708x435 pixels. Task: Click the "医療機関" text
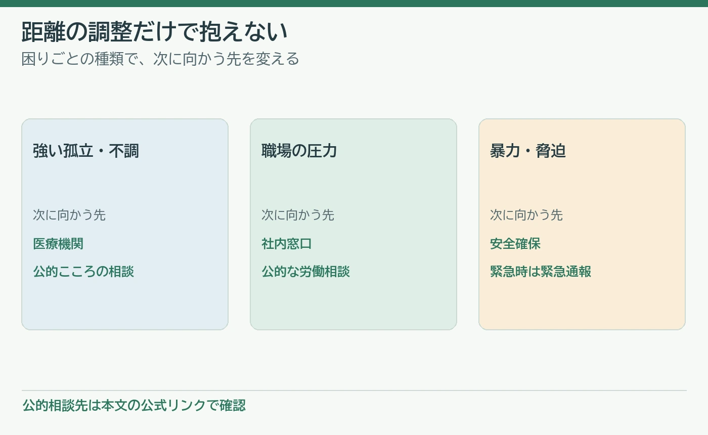pos(58,244)
